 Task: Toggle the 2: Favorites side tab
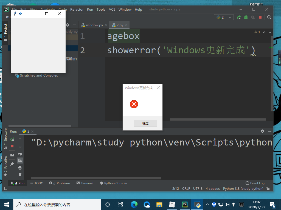(5, 166)
